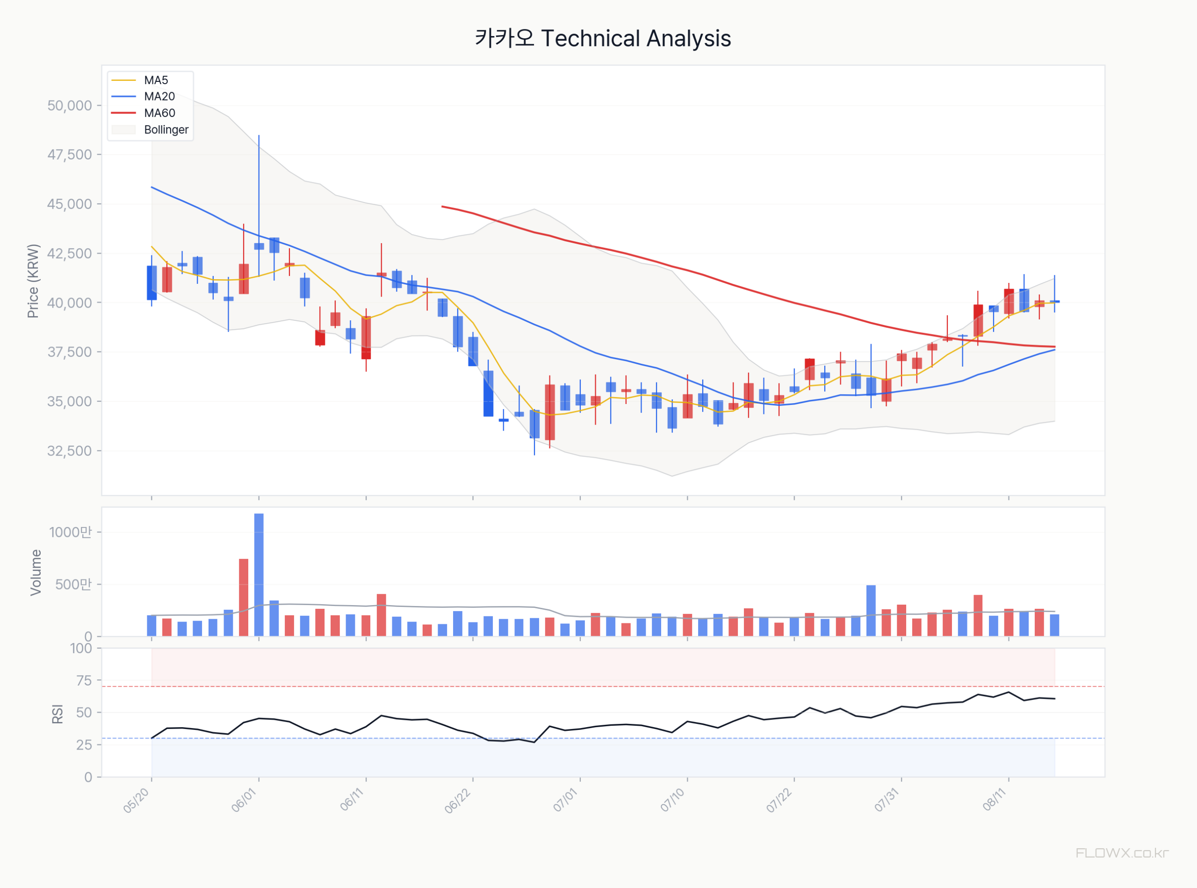Select the 07/10 date label
Image resolution: width=1197 pixels, height=888 pixels.
673,800
